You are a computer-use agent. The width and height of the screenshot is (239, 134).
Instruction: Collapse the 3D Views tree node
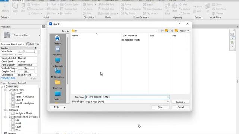[6, 110]
